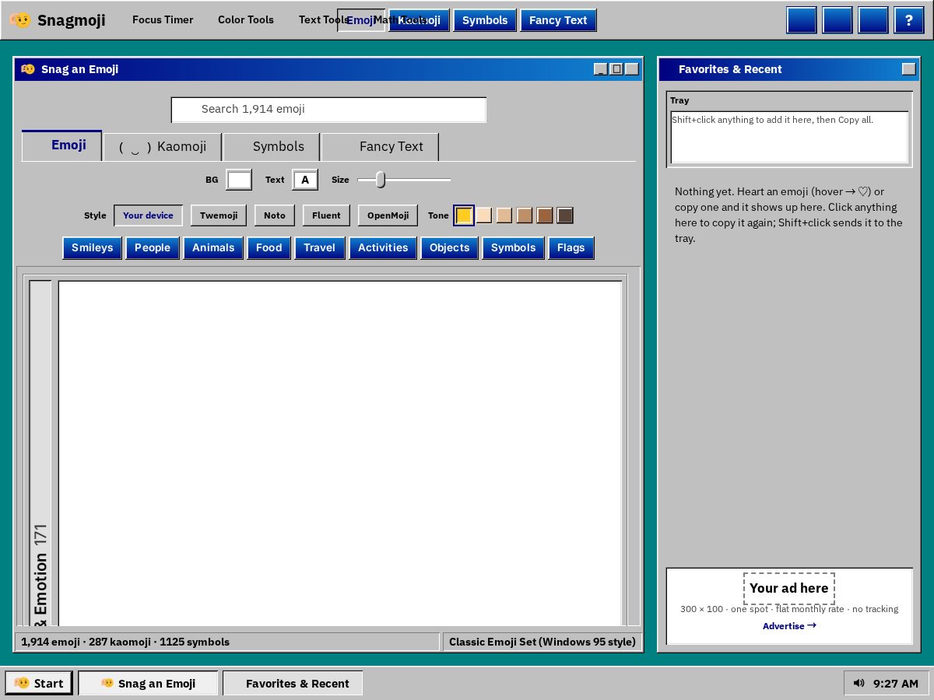Select the medium skin tone swatch
Image resolution: width=934 pixels, height=700 pixels.
tap(525, 215)
